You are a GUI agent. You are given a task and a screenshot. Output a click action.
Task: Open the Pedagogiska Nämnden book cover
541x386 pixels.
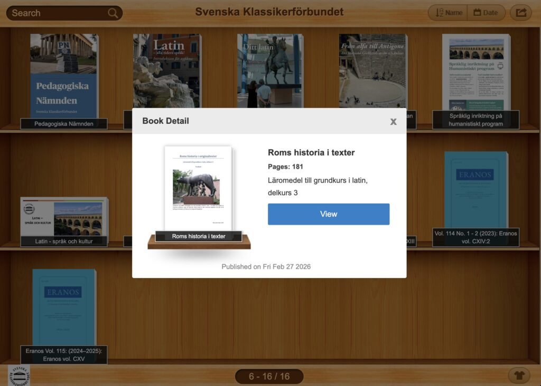point(64,75)
